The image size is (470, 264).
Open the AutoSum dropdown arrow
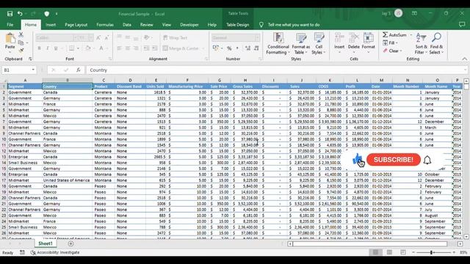(411, 35)
